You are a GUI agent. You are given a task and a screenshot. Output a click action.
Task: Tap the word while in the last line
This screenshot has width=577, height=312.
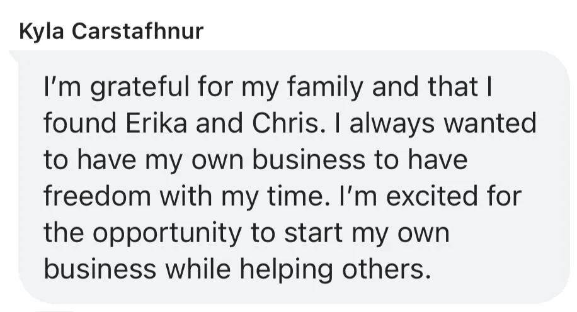point(198,269)
